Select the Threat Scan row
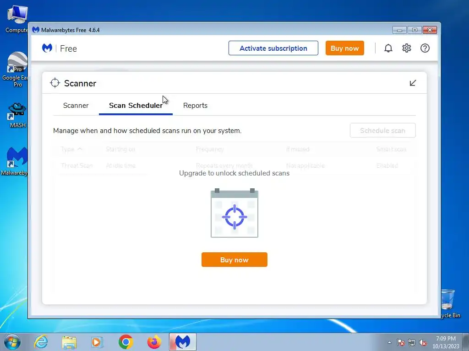The image size is (469, 351). pyautogui.click(x=234, y=165)
